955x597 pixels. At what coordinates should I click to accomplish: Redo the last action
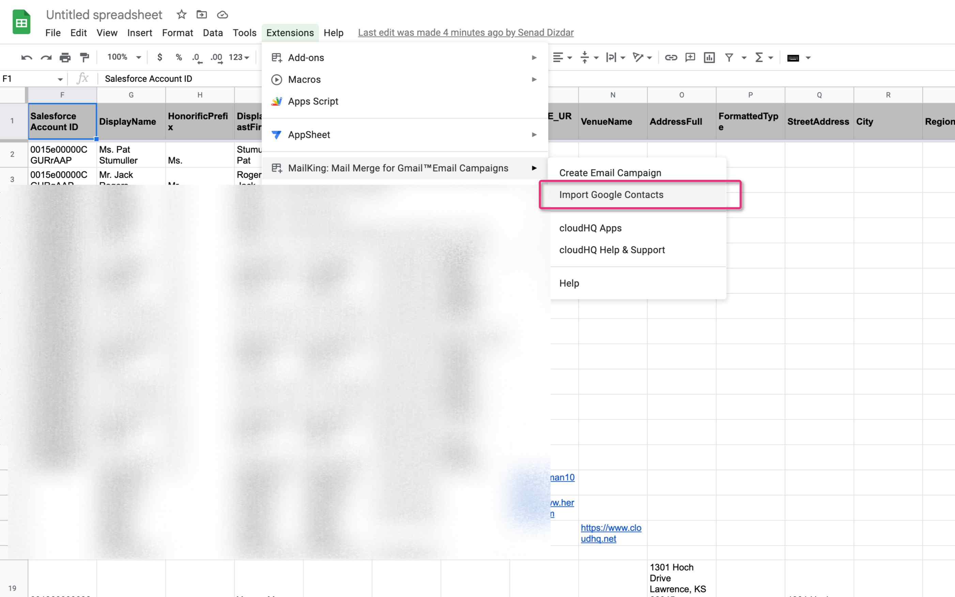[x=46, y=58]
